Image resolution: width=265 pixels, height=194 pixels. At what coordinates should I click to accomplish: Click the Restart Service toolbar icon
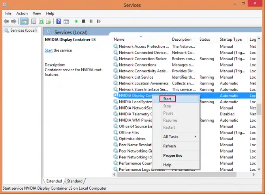coord(99,21)
